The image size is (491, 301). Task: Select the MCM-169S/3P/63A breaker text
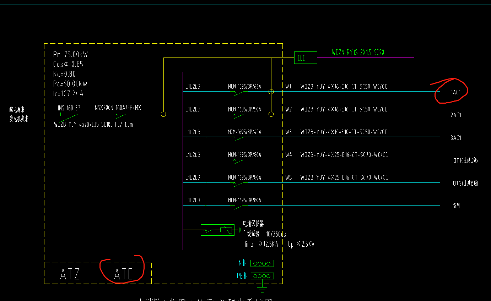click(x=244, y=87)
